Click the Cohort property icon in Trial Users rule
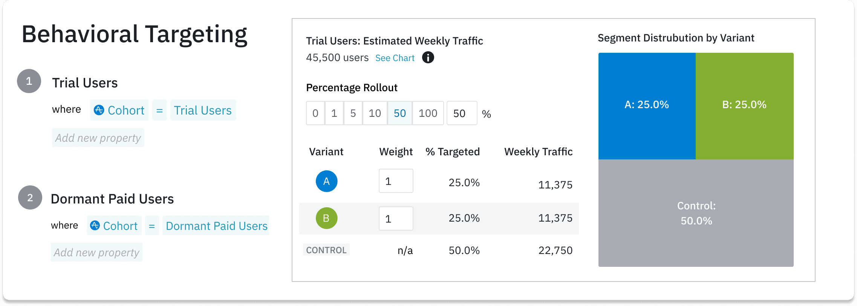This screenshot has width=857, height=306. tap(99, 110)
